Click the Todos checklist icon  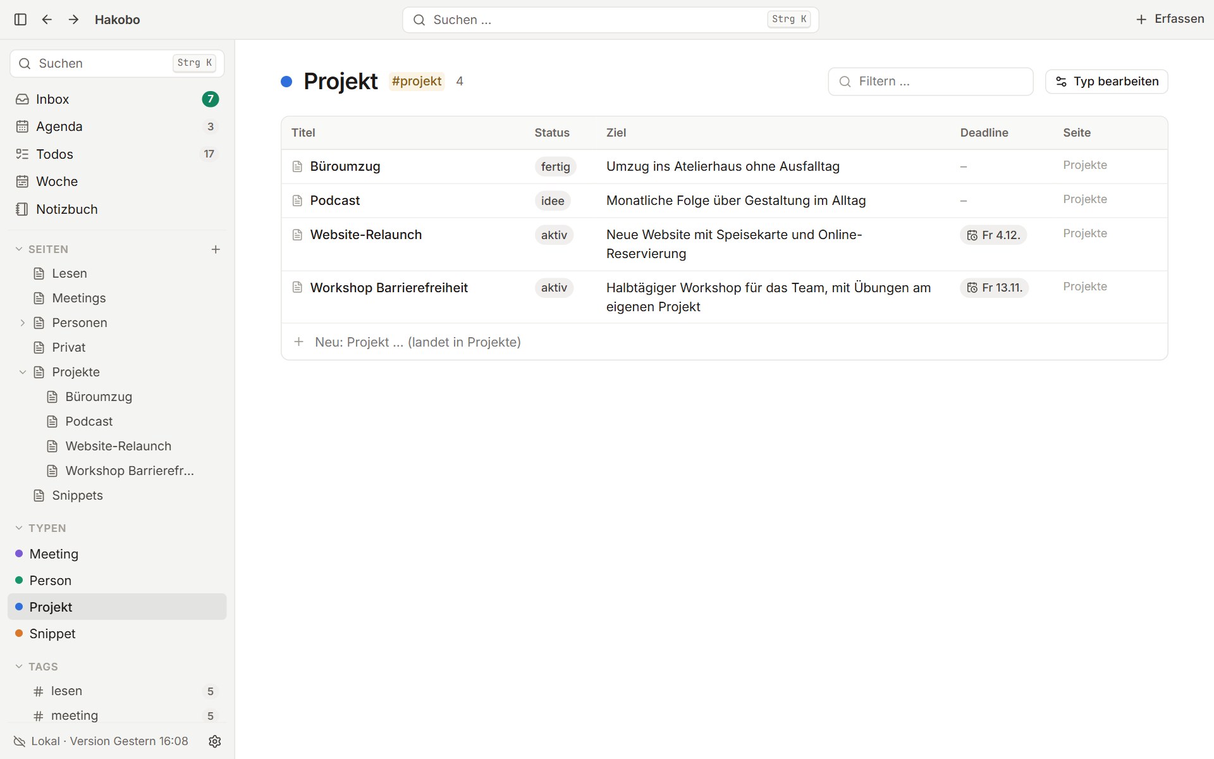[22, 154]
